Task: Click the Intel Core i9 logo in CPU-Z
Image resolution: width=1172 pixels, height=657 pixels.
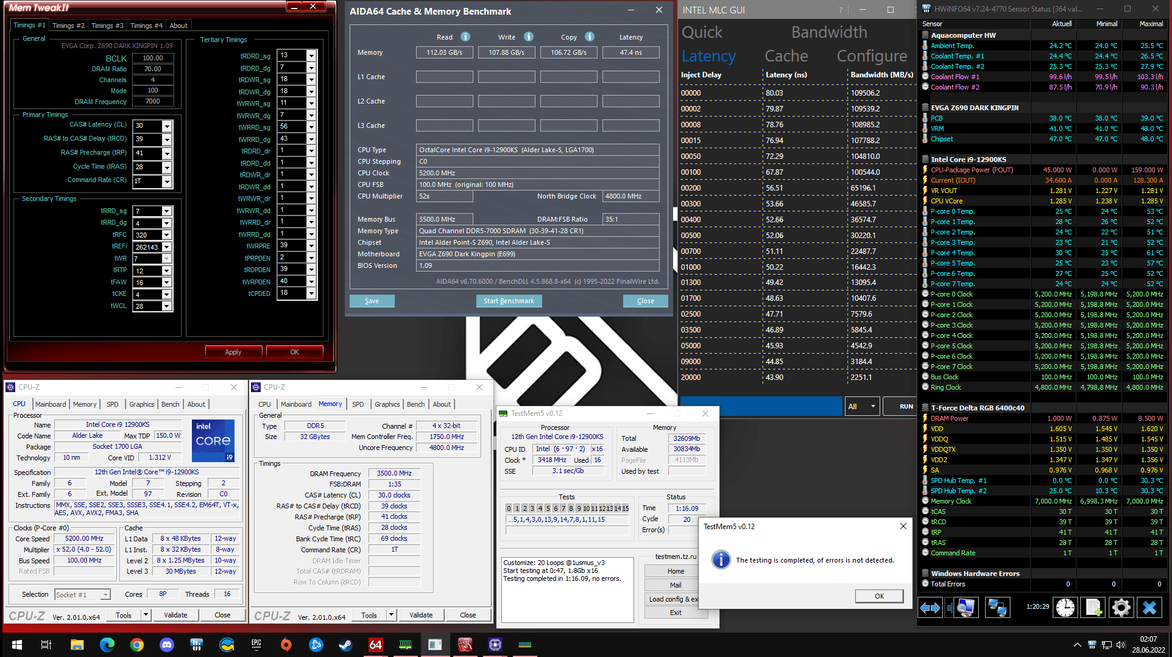Action: (x=213, y=440)
